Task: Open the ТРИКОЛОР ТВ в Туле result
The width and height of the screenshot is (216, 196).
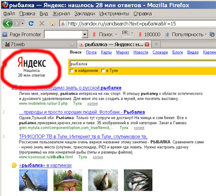Action: pyautogui.click(x=83, y=136)
